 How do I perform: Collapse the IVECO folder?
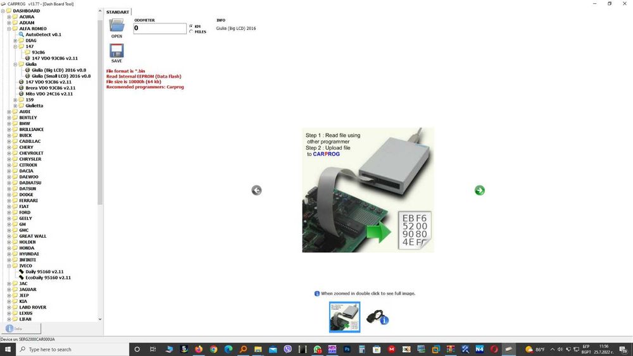click(x=9, y=266)
